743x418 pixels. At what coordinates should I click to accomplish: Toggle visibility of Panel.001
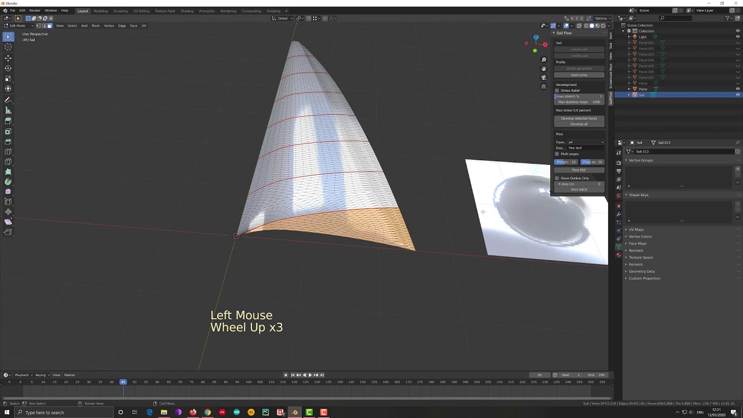click(738, 42)
